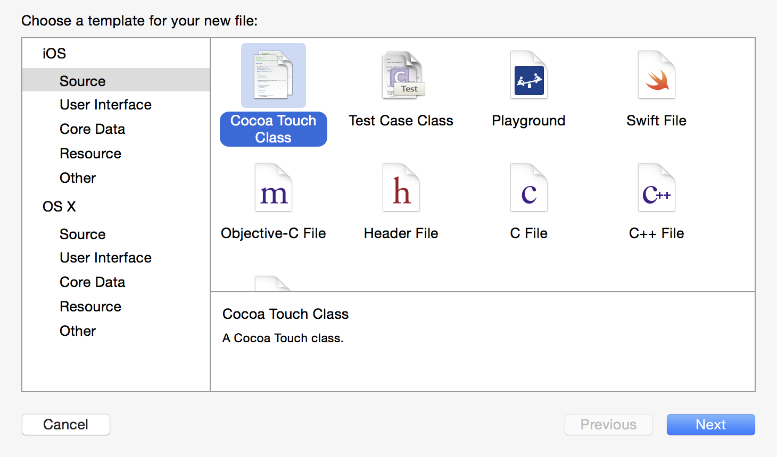Screen dimensions: 777x457
Task: Click the 'Header File' label
Action: tap(401, 233)
